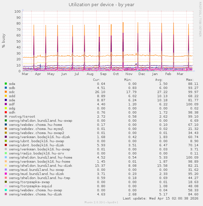Click the Munin 2.0.33-1~bpo8+1 version footer
This screenshot has height=206, width=203.
click(101, 202)
